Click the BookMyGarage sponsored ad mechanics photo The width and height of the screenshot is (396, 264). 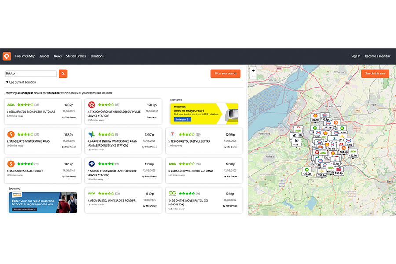(67, 202)
